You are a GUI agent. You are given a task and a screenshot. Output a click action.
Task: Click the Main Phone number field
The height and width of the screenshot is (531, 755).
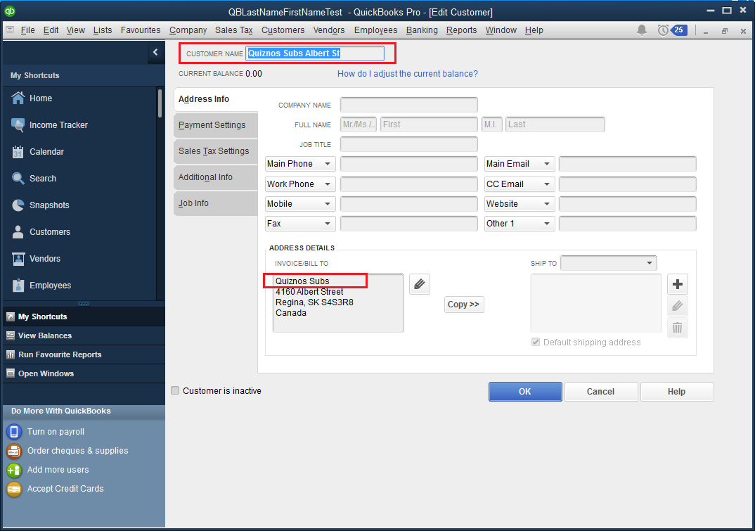coord(409,164)
